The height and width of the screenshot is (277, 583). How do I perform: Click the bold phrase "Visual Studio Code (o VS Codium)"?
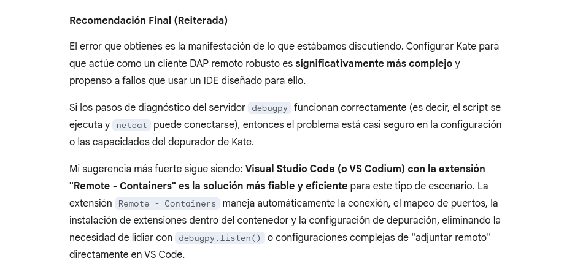325,169
